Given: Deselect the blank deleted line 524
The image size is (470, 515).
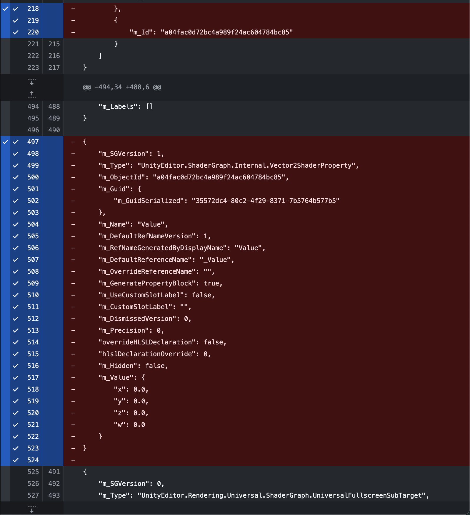Looking at the screenshot, I should [x=16, y=460].
